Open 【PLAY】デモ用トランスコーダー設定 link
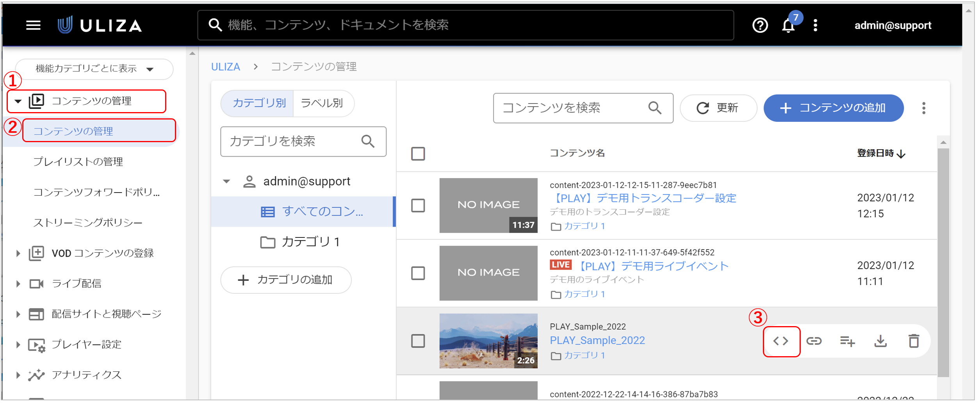 643,198
